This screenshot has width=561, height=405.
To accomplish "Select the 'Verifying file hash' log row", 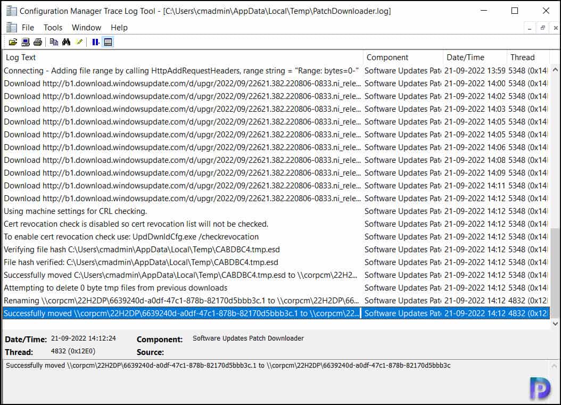I will (x=276, y=250).
